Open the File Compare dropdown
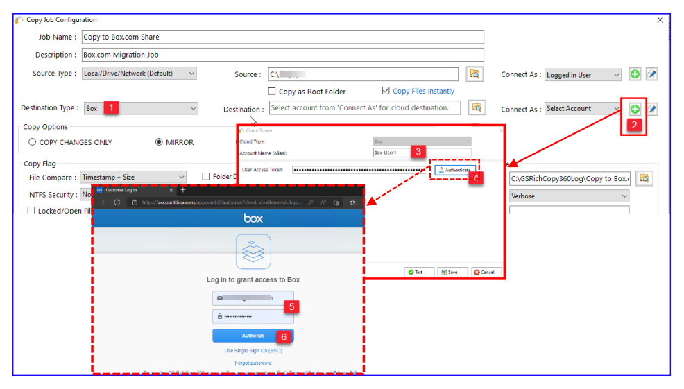684x389 pixels. [x=133, y=177]
